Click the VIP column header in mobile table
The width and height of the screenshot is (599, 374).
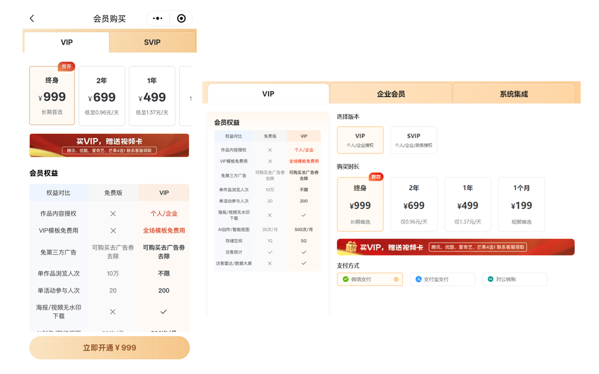pos(164,193)
